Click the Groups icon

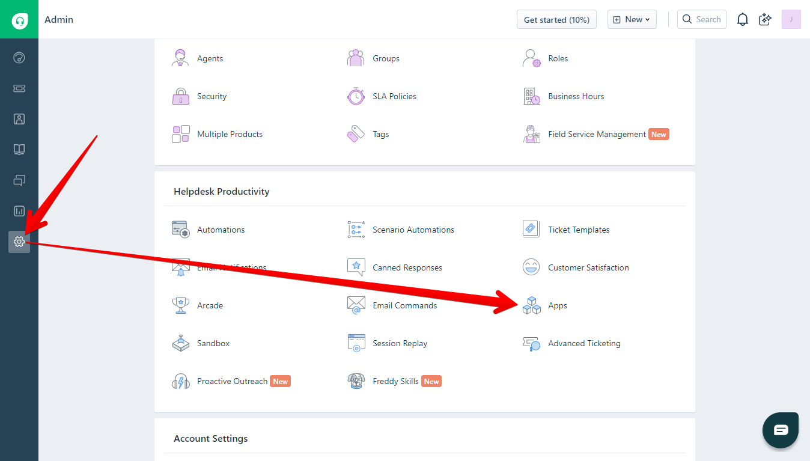356,58
